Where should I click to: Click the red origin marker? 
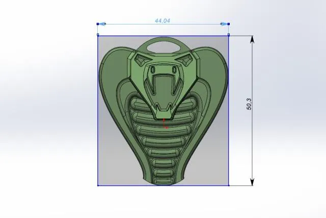click(x=165, y=124)
